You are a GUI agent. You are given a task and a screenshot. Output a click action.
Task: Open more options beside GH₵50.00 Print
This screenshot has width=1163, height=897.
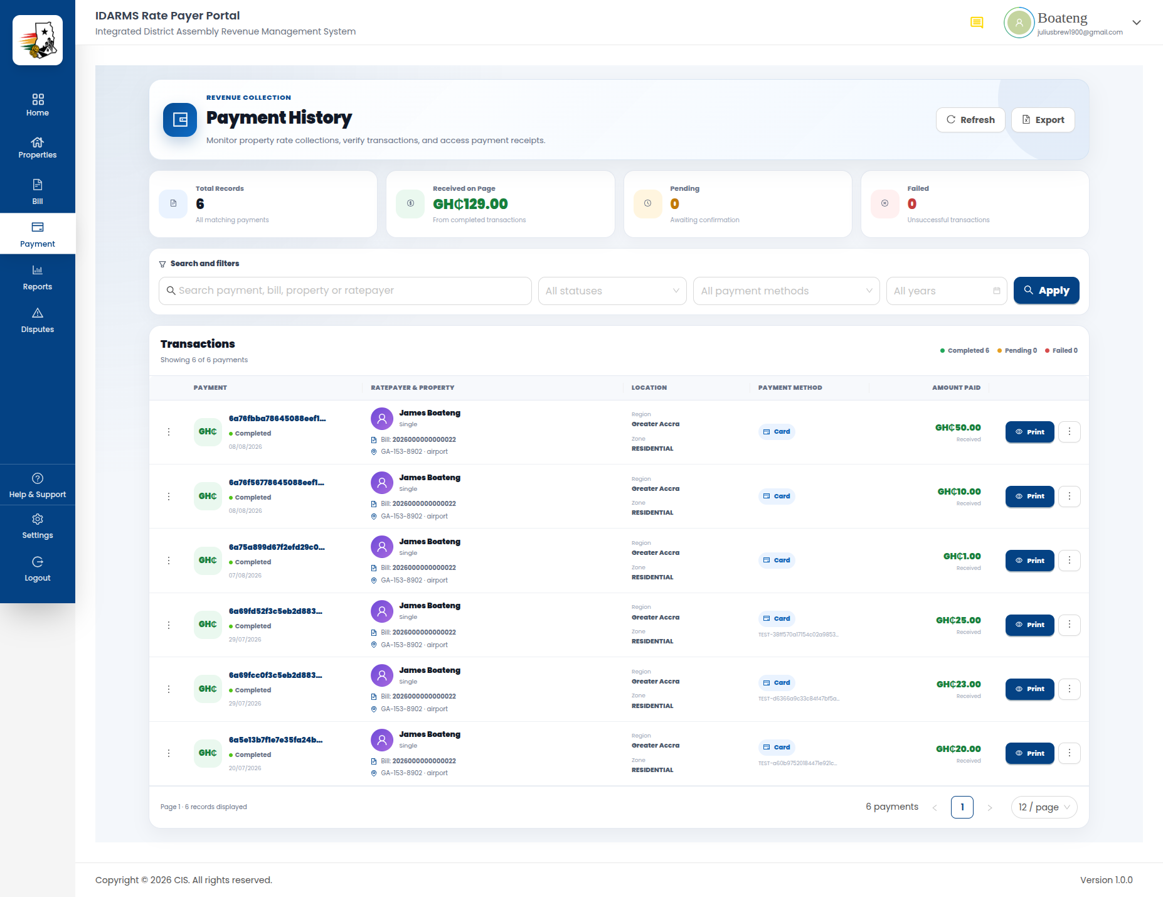(1070, 432)
